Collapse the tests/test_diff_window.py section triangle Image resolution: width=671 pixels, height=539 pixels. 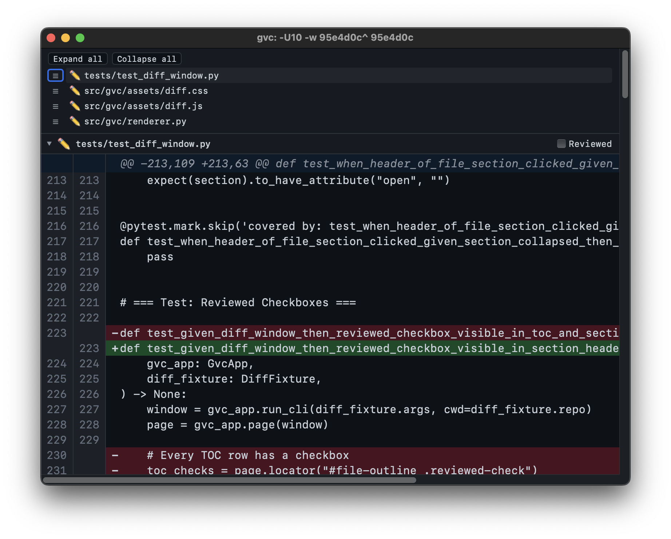(x=49, y=144)
